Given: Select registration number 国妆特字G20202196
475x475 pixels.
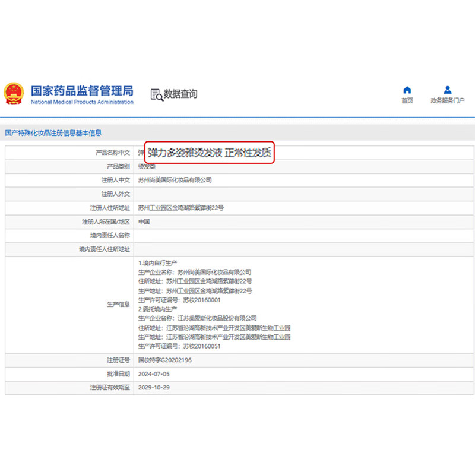Looking at the screenshot, I should tap(164, 360).
